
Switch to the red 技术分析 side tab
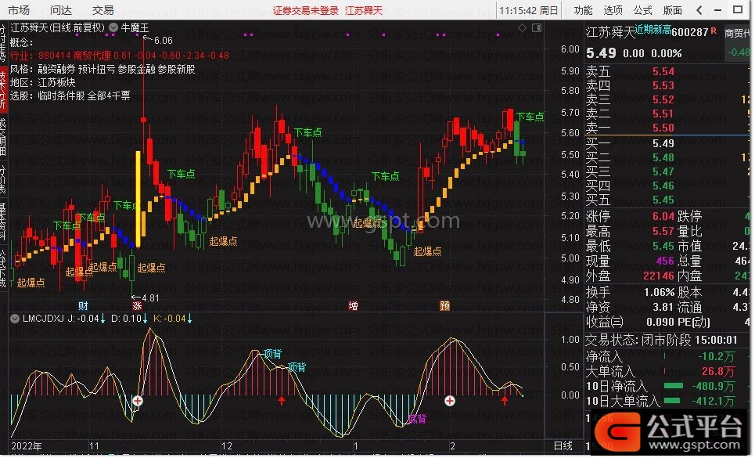(3, 88)
